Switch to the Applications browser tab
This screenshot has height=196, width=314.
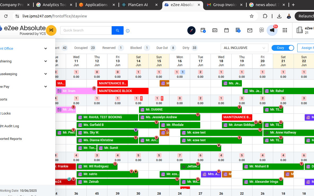pyautogui.click(x=97, y=5)
